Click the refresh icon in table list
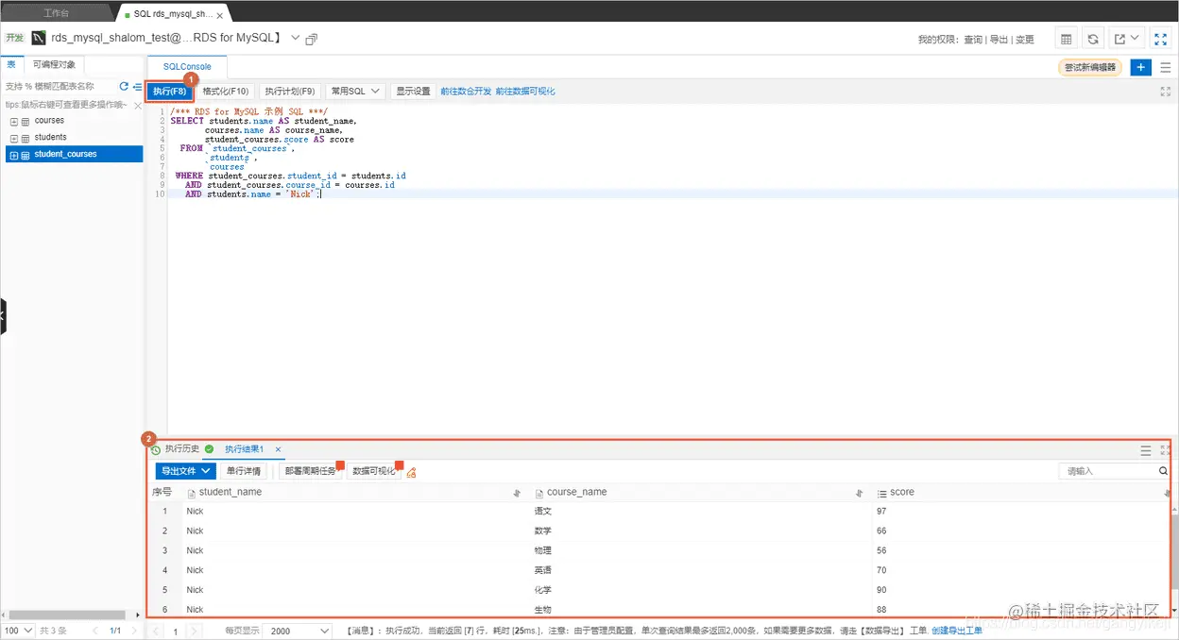The image size is (1179, 640). 124,86
